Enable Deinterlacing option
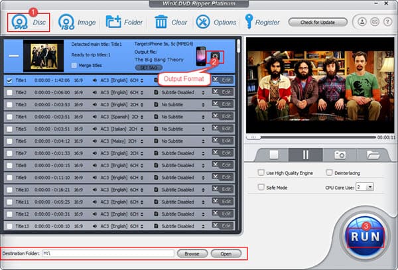Viewport: 398px width, 270px height. pyautogui.click(x=329, y=172)
